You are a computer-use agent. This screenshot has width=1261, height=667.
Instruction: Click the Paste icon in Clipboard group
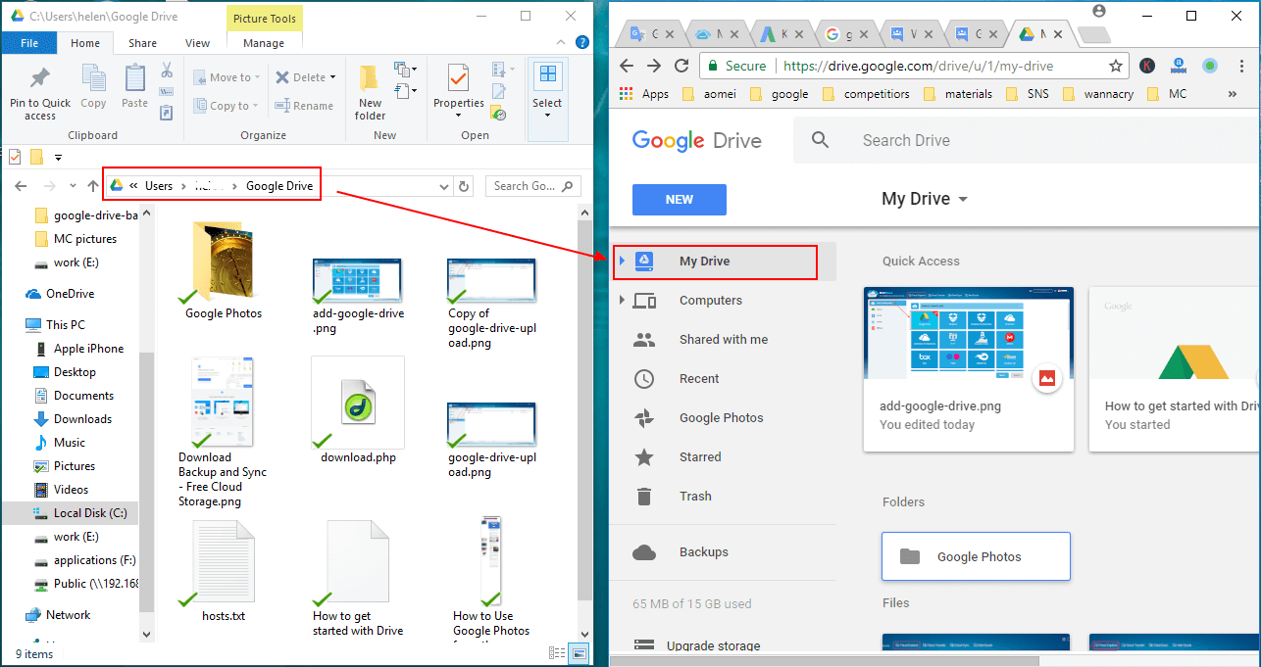(134, 86)
